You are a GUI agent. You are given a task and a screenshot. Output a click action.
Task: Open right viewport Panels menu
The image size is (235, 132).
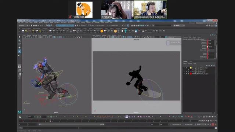coord(119,35)
